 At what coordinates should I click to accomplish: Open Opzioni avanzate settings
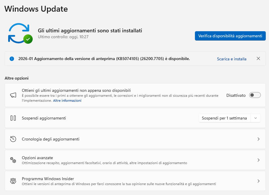tap(135, 160)
